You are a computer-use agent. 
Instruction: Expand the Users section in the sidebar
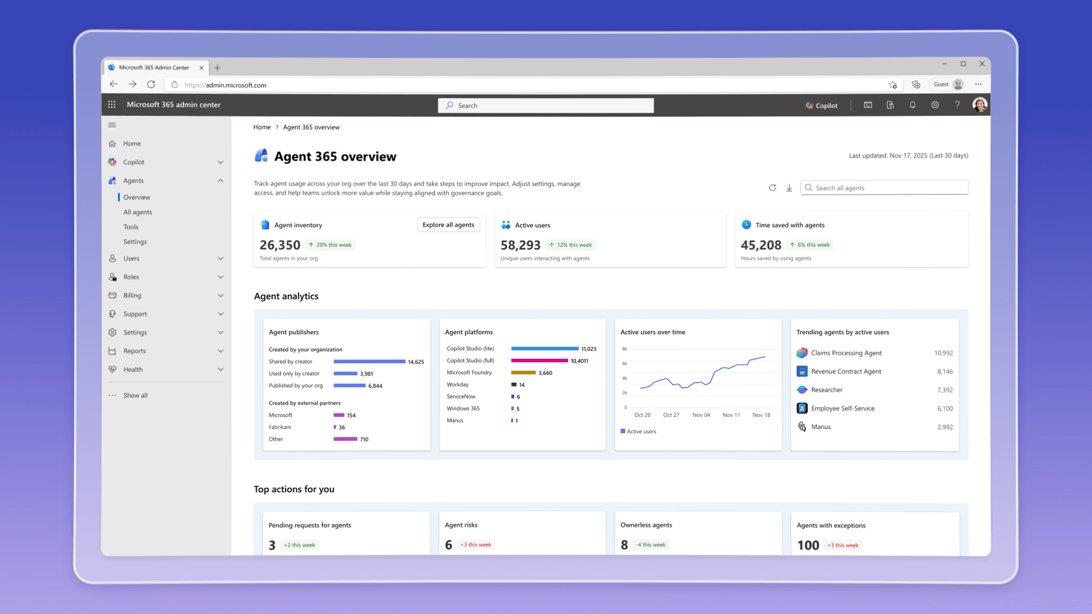(x=221, y=258)
